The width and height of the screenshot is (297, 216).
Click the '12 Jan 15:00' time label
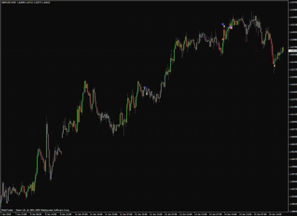tap(141, 214)
